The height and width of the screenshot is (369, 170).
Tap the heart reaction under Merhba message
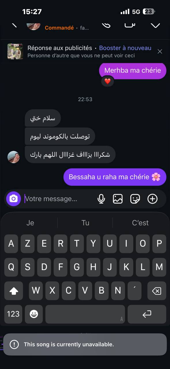coord(107,81)
